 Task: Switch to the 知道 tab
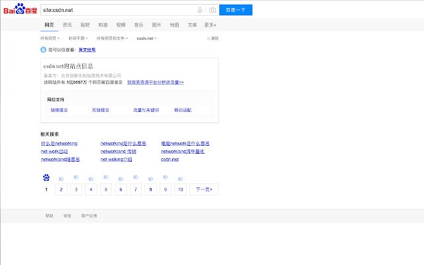coord(103,25)
